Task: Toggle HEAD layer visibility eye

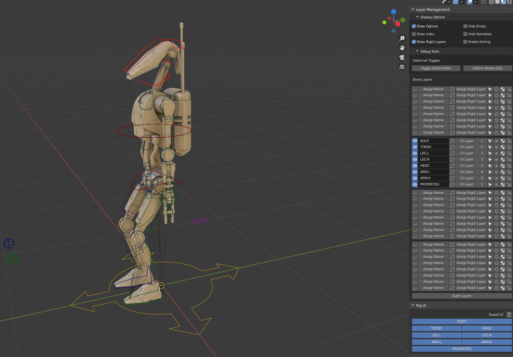Action: coord(414,166)
